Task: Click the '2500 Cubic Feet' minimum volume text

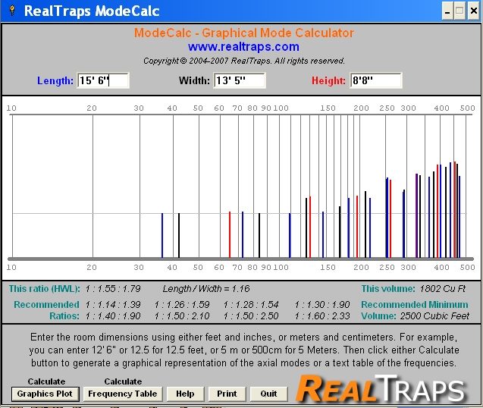Action: (434, 316)
